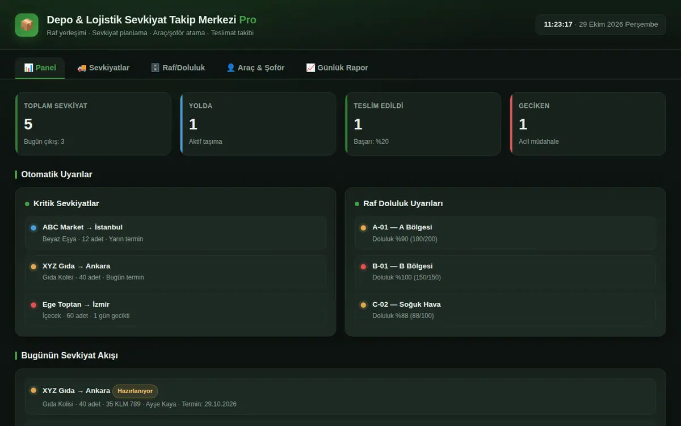
Task: Click the orange dot beside XYZ Gıda in Bugünün Sevkiyat Akışı
Action: [x=33, y=390]
